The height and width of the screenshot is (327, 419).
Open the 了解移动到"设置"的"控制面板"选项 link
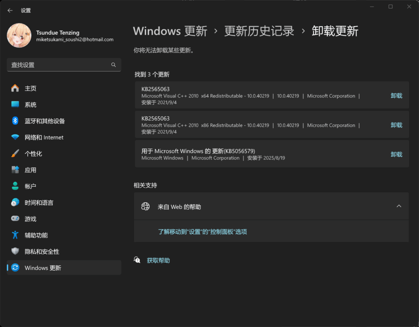202,231
